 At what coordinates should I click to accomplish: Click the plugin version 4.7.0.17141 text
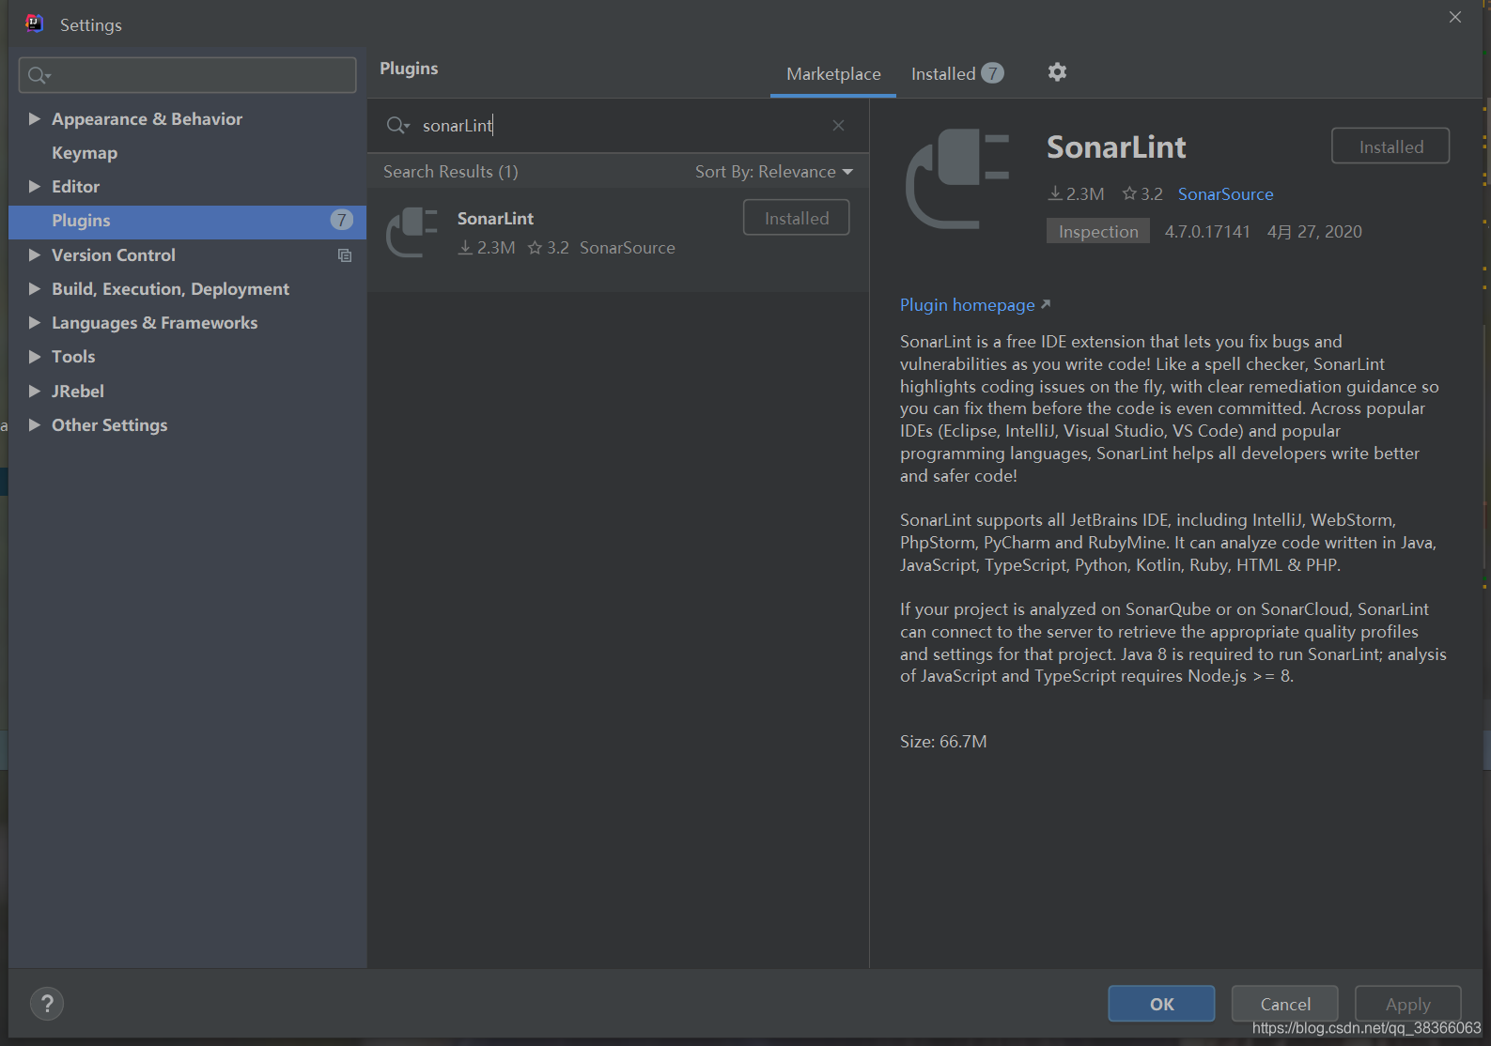point(1207,232)
